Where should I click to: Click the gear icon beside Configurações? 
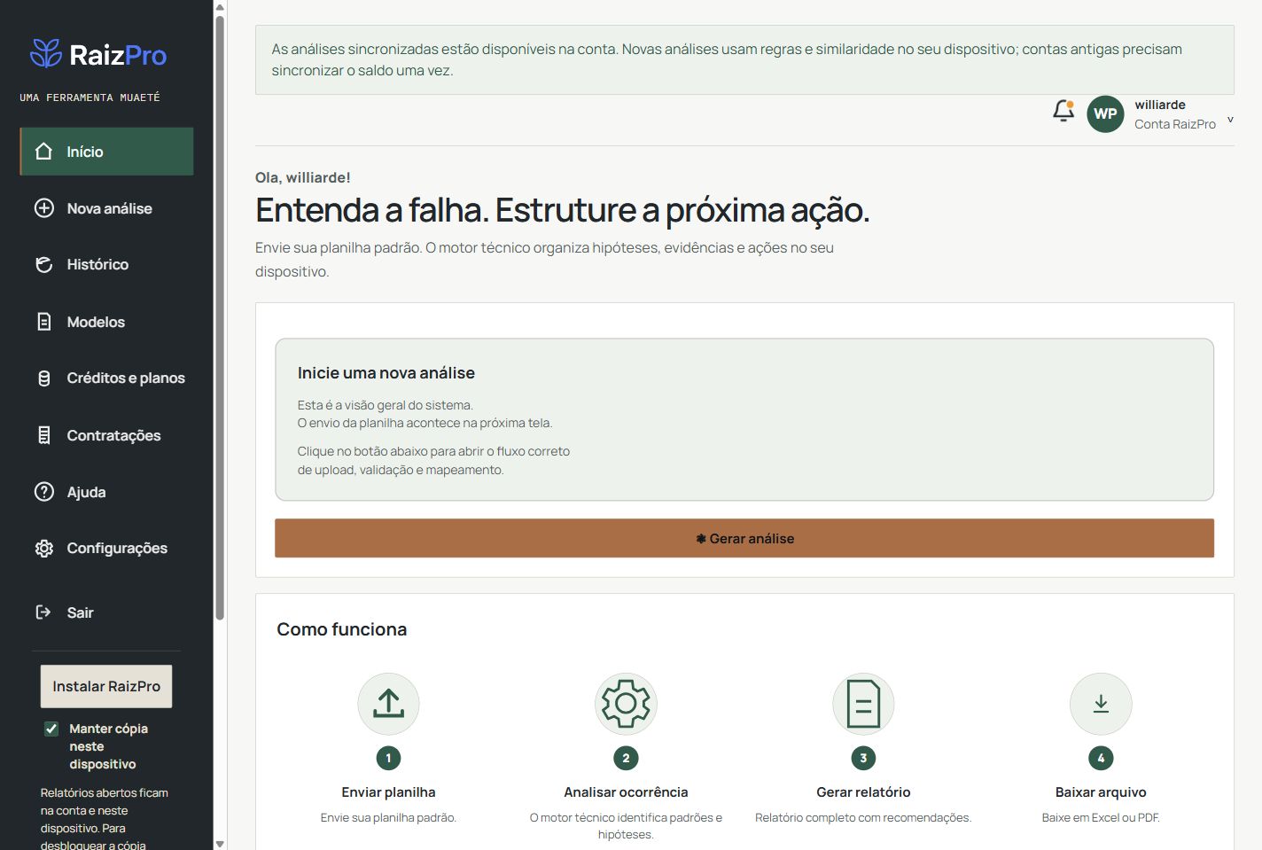44,549
